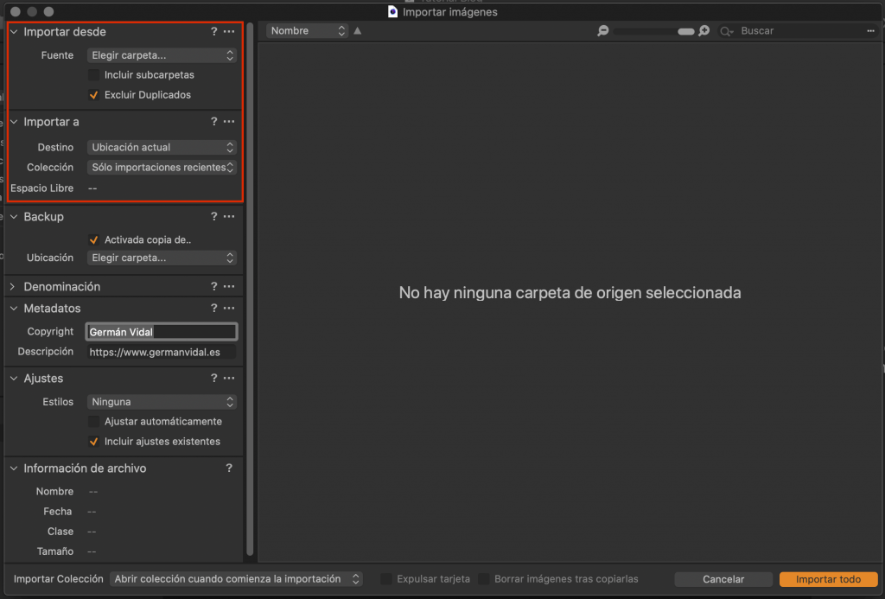Click the Importar todo button
The image size is (885, 599).
coord(828,579)
